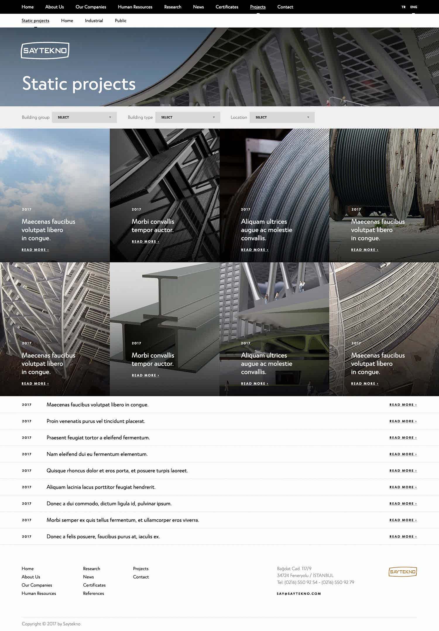Click the 'Proin venenatis purus vel tincidunt placerat.' title

click(x=96, y=421)
